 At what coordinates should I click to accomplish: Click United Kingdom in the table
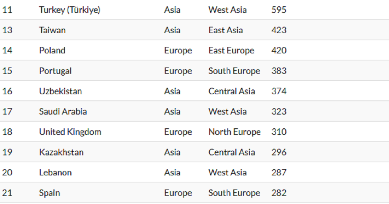(70, 132)
